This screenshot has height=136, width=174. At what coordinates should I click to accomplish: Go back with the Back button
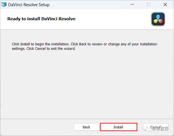[x=86, y=127]
